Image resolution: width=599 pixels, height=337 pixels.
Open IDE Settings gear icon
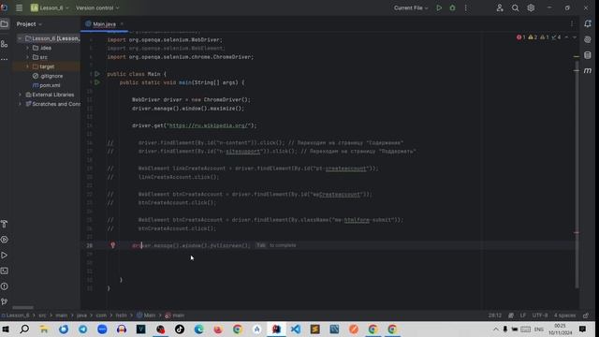[x=531, y=7]
